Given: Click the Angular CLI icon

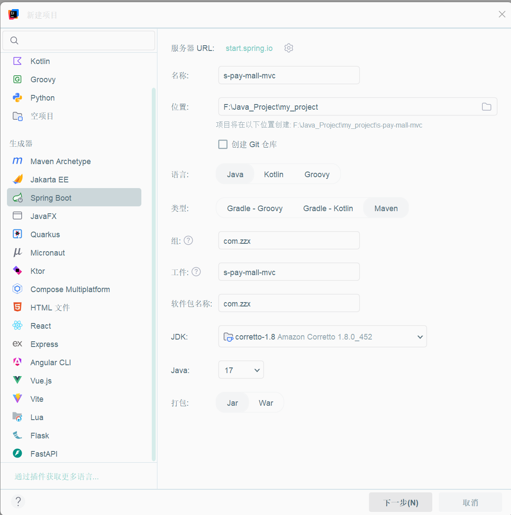Looking at the screenshot, I should click(17, 362).
